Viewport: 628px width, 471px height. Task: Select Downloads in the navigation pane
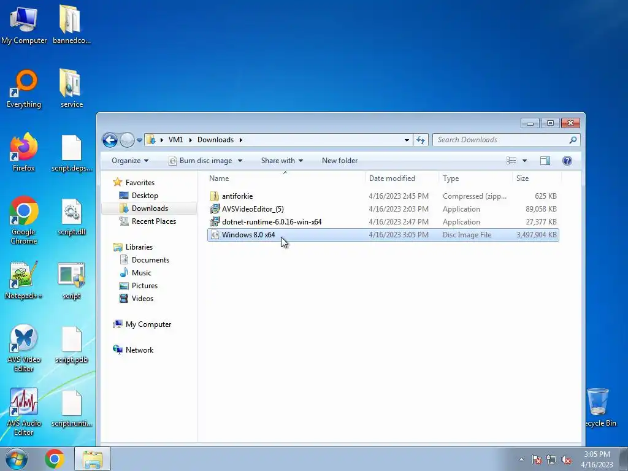click(150, 209)
